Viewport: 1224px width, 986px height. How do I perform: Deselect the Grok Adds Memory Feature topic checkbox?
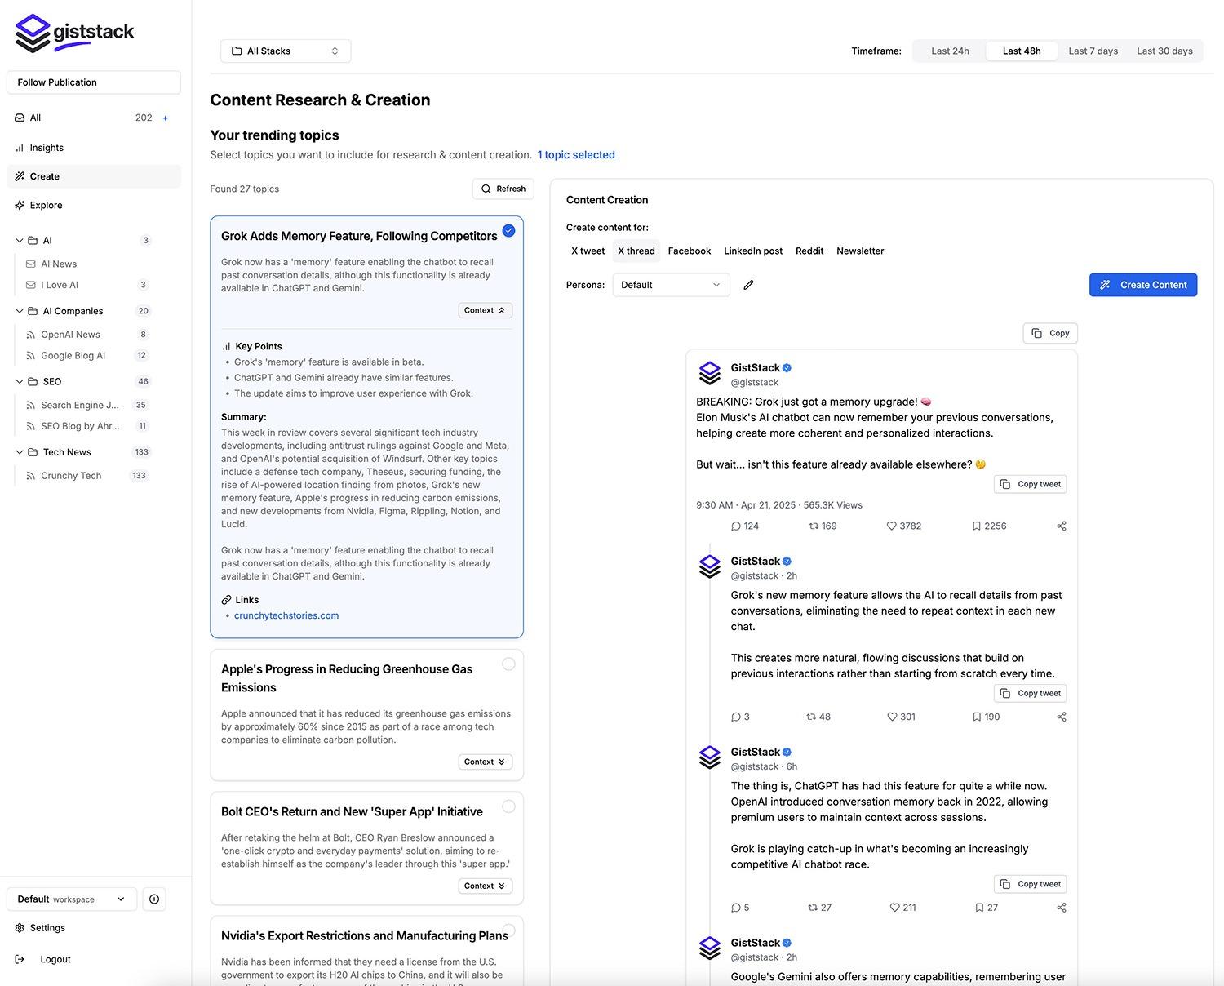tap(508, 231)
